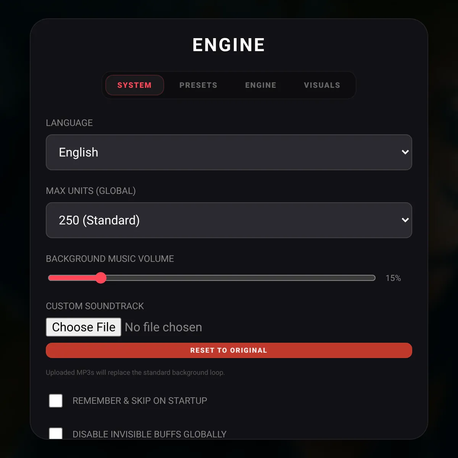
Task: Select the ENGINE tab
Action: (x=261, y=85)
